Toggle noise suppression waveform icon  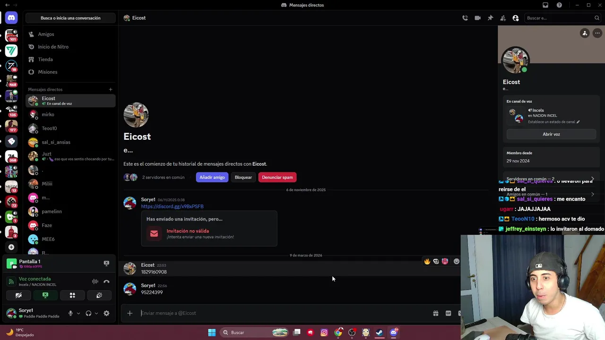(95, 281)
